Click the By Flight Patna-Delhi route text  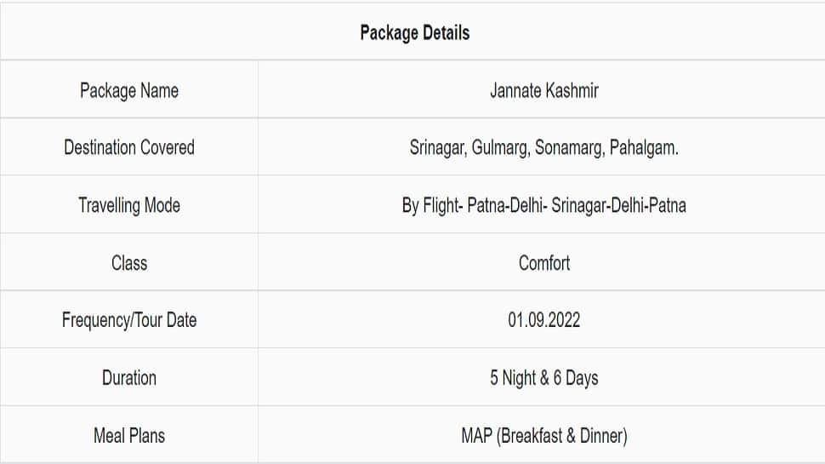click(544, 205)
